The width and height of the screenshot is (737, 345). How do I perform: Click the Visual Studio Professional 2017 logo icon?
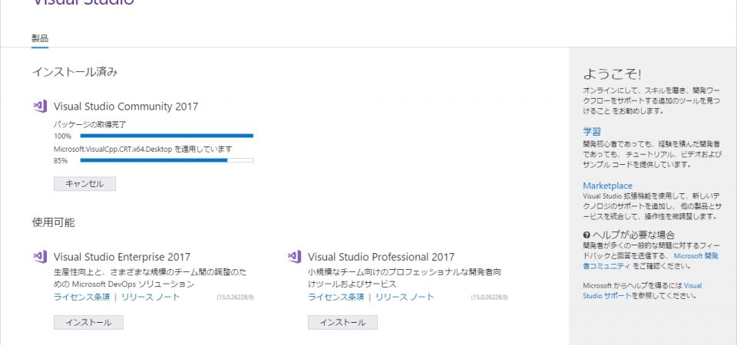tap(295, 257)
